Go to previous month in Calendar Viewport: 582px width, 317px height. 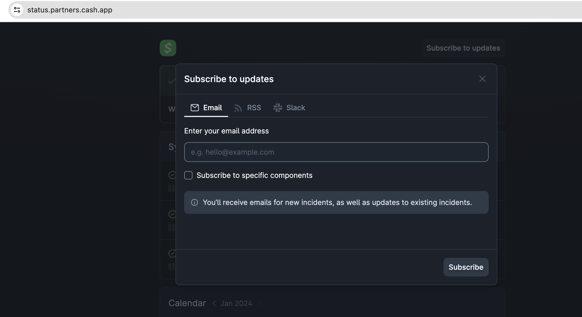pos(214,303)
